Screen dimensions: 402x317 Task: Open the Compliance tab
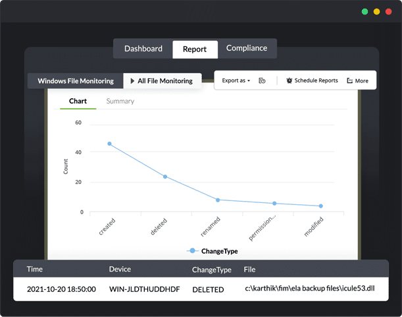tap(247, 48)
